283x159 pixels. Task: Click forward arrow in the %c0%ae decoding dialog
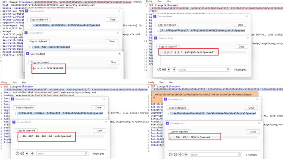click(32, 153)
